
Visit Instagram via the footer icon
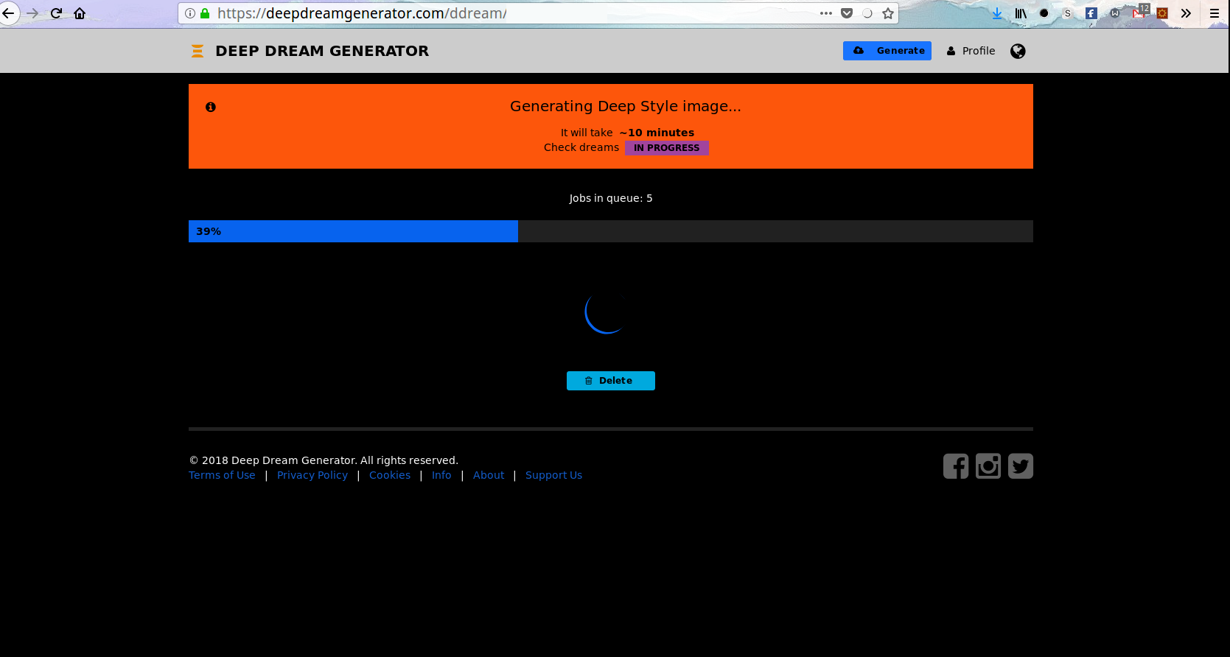pos(988,466)
